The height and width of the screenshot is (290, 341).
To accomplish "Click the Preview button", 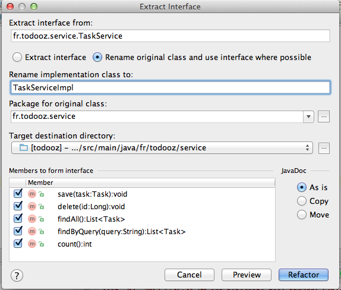I will coord(247,275).
